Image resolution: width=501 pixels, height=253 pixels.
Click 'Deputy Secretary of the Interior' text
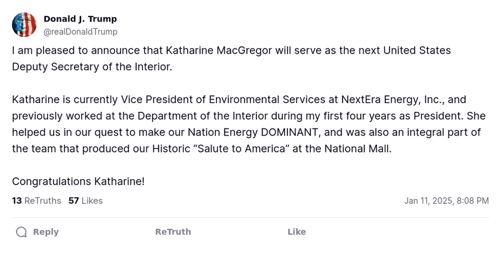91,67
